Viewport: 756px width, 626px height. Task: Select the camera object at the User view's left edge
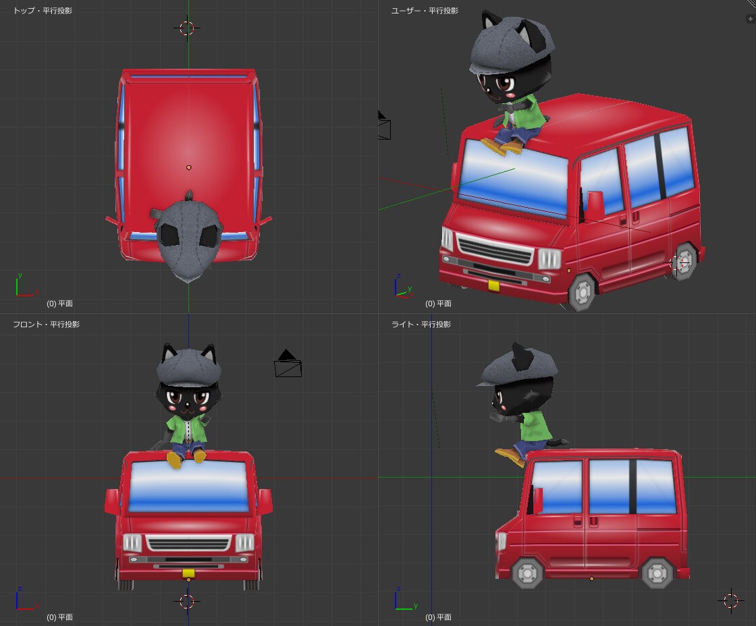coord(384,125)
